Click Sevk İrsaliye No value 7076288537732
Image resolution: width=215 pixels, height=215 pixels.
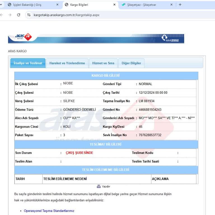point(150,135)
